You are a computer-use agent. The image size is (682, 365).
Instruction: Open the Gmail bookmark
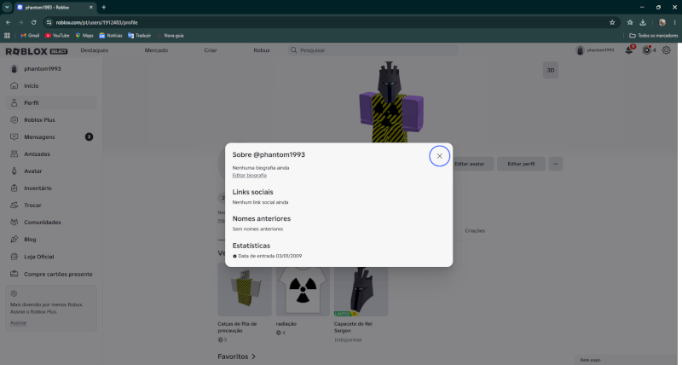point(30,36)
